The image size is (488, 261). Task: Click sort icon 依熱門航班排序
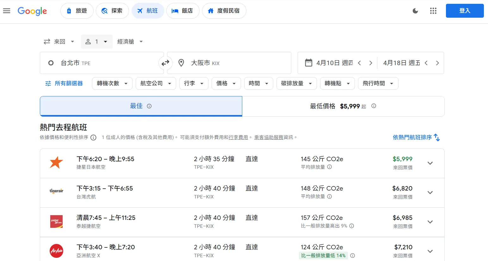tap(437, 137)
